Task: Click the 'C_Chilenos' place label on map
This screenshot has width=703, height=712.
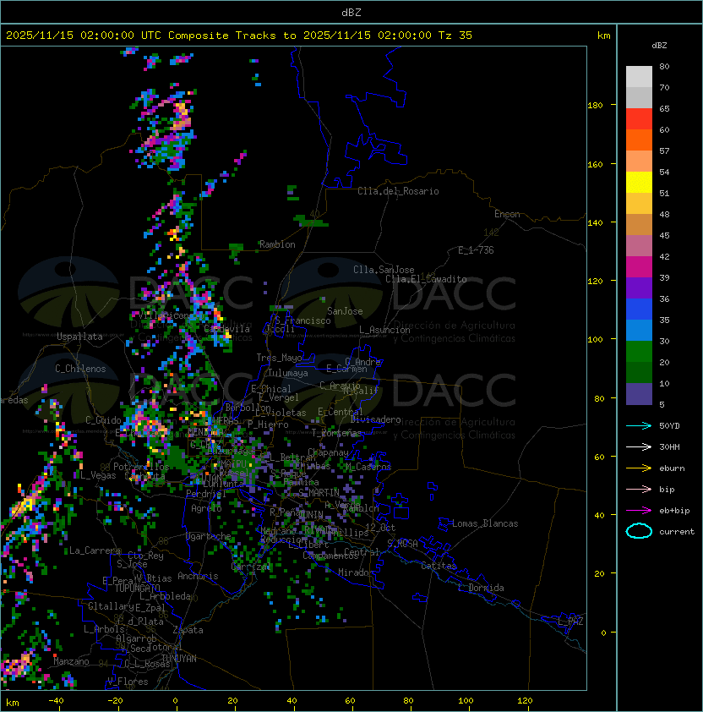Action: pos(80,369)
